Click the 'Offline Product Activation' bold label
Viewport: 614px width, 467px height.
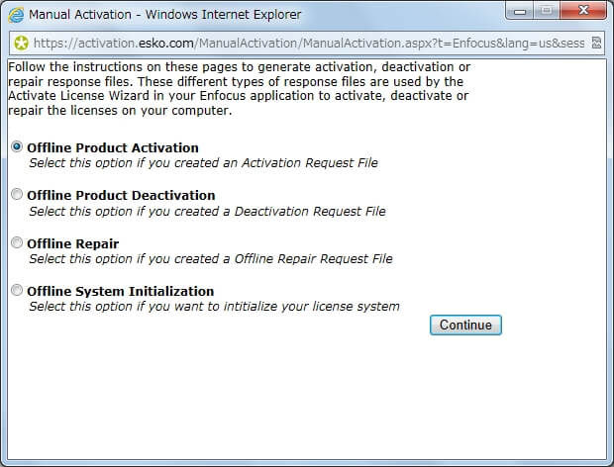pos(113,148)
